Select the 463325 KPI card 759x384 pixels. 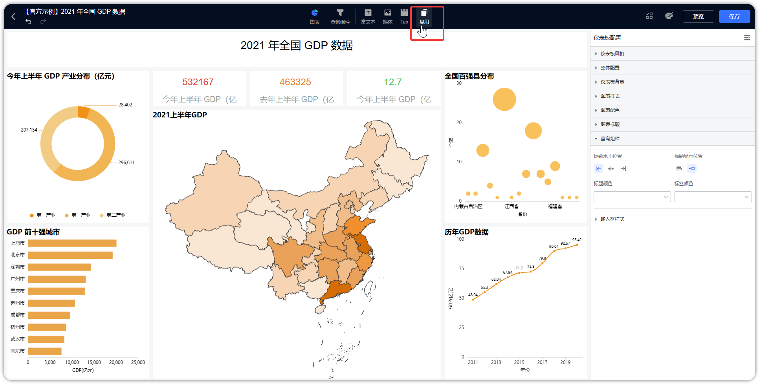point(297,88)
